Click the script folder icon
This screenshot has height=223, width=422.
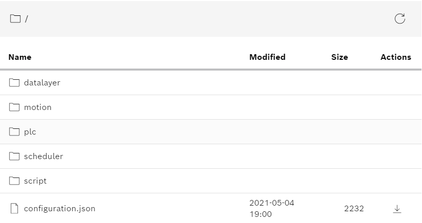[x=14, y=181]
